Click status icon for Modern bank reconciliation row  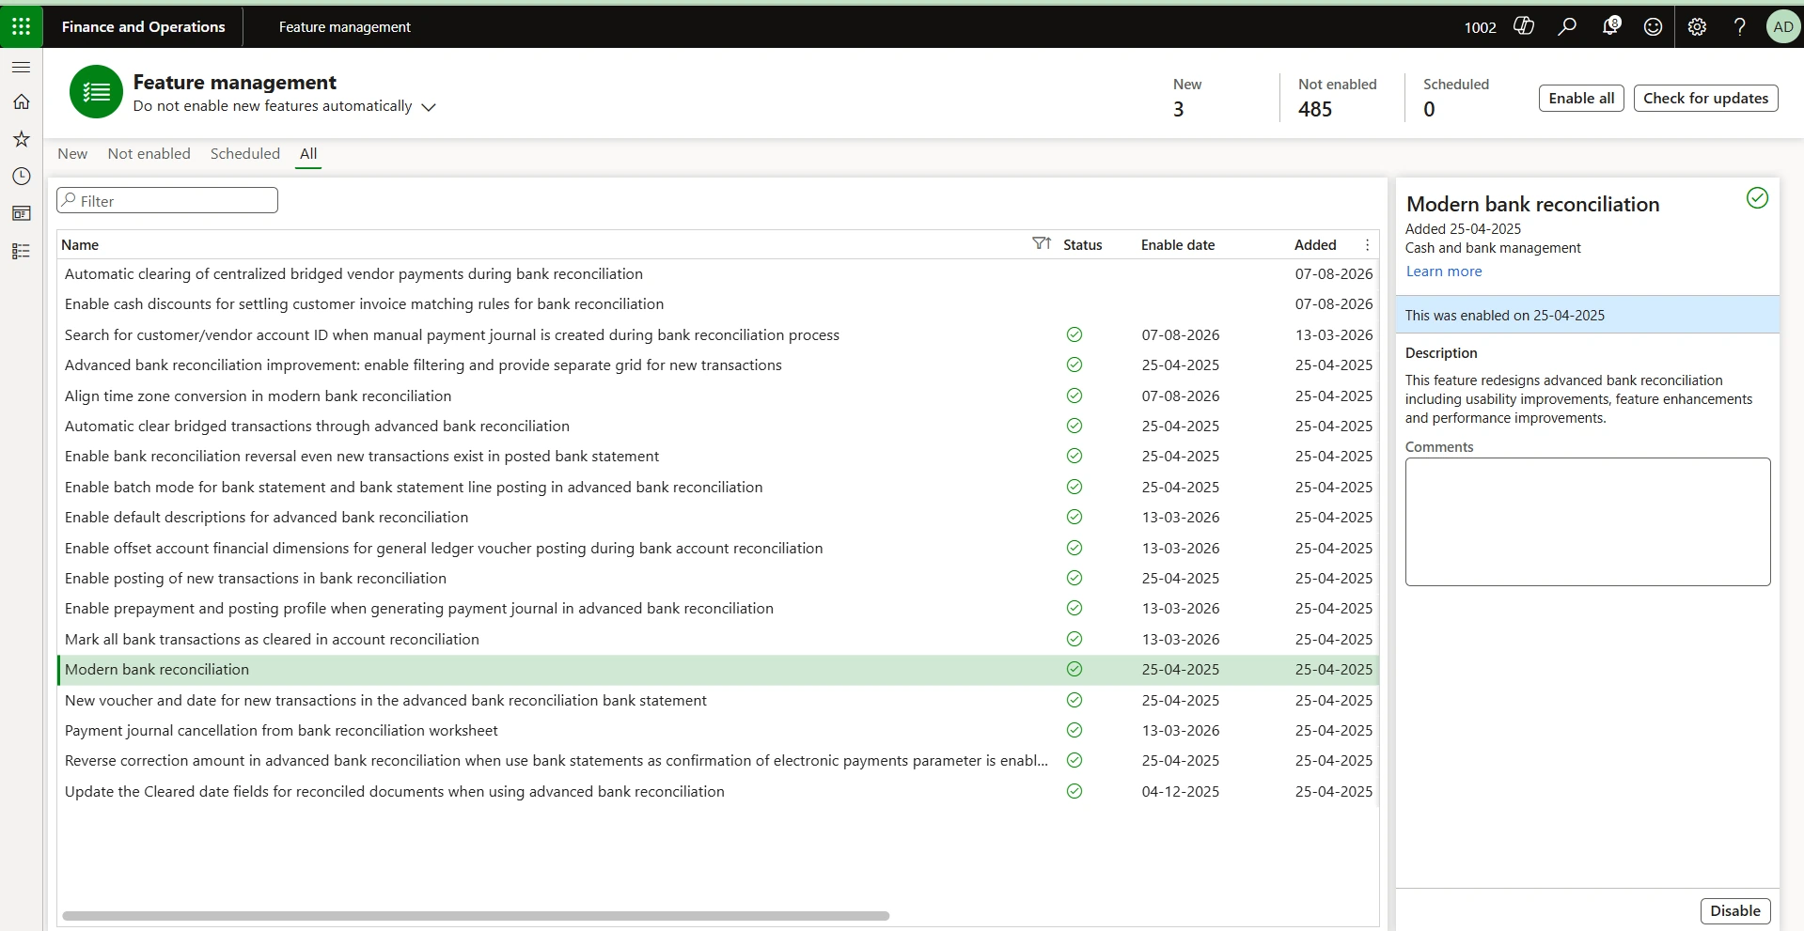coord(1075,670)
